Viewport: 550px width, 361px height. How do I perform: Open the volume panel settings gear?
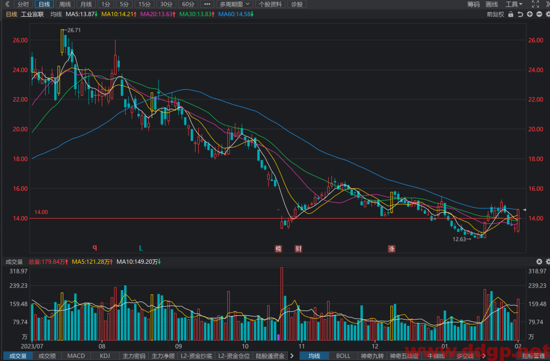tap(547, 262)
